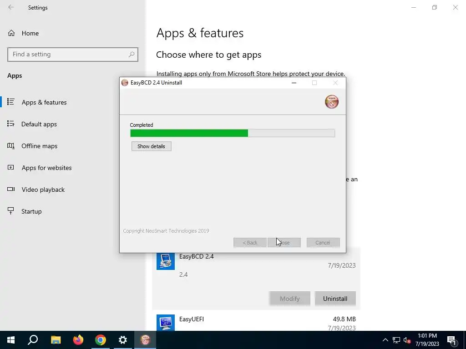Click Uninstall for EasyBCD 2.4
Image resolution: width=466 pixels, height=349 pixels.
335,299
